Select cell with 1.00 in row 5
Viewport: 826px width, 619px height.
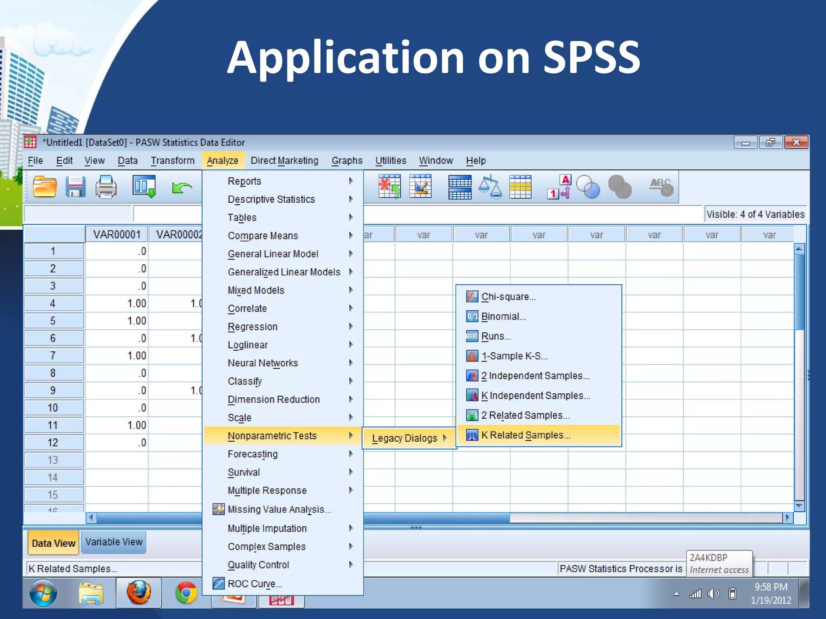pyautogui.click(x=117, y=321)
